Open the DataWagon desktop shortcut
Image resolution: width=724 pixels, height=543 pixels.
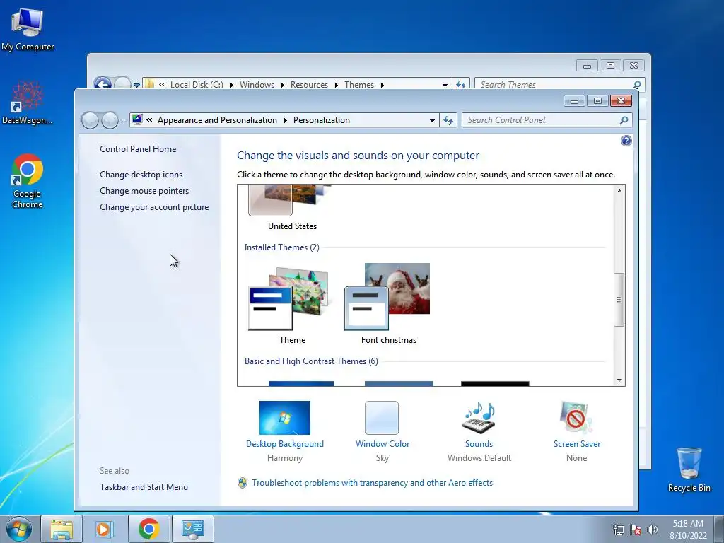tap(28, 103)
